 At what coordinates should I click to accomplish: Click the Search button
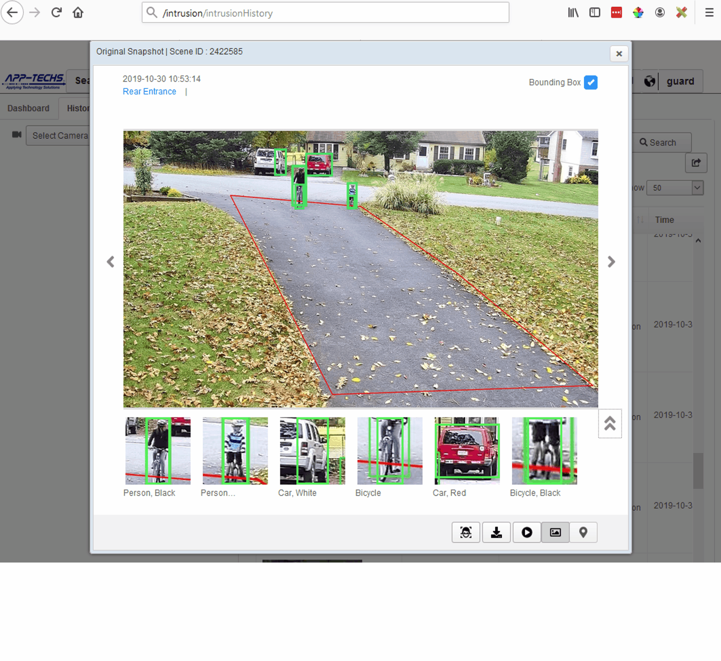tap(658, 143)
